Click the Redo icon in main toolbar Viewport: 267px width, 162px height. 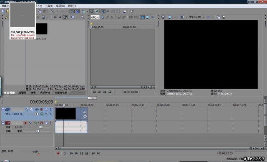pyautogui.click(x=62, y=11)
